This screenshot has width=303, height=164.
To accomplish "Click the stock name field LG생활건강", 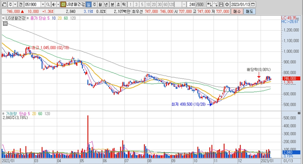I will pyautogui.click(x=75, y=4).
